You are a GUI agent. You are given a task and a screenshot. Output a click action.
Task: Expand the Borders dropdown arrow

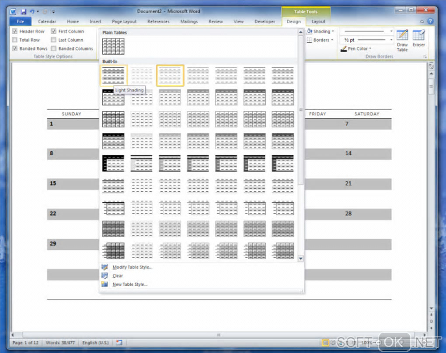(332, 40)
